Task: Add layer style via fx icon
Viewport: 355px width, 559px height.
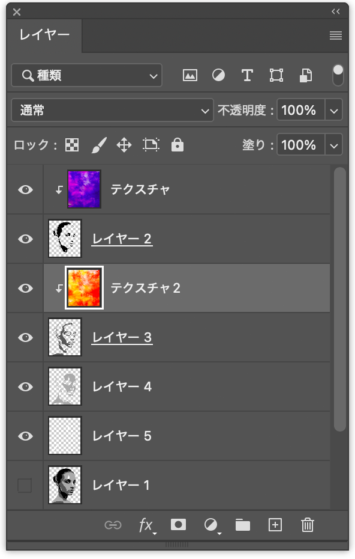Action: click(x=146, y=525)
